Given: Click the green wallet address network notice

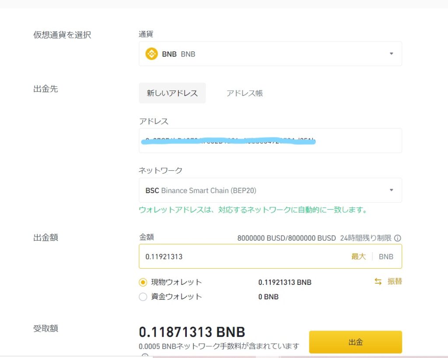Looking at the screenshot, I should click(x=253, y=210).
